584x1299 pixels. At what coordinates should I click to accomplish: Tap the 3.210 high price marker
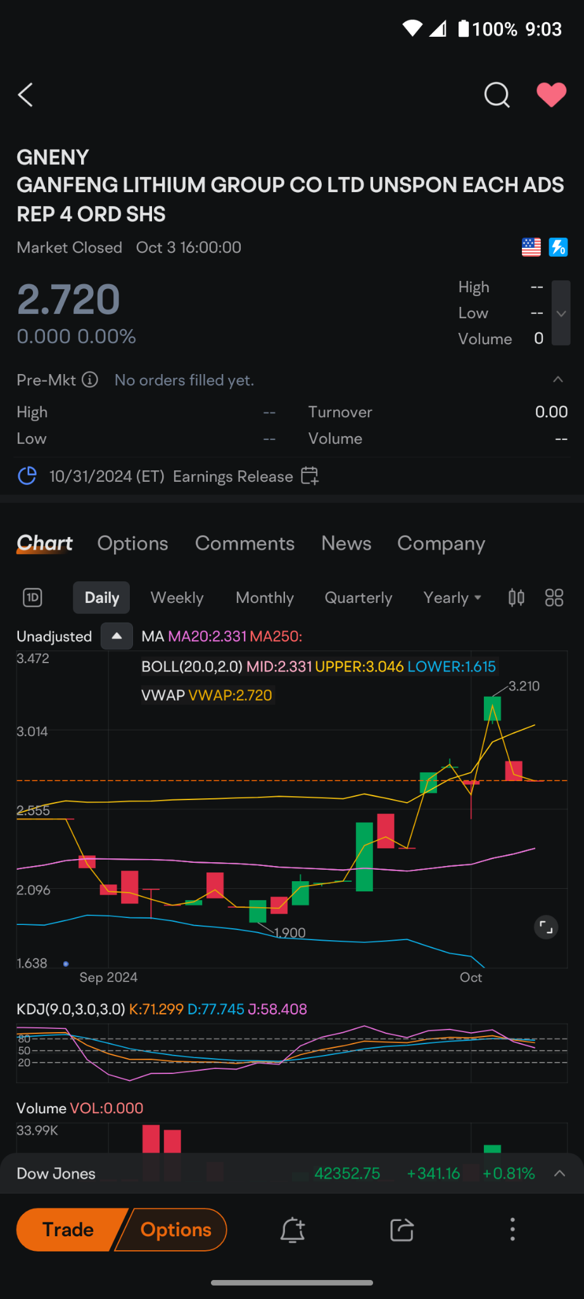[524, 686]
